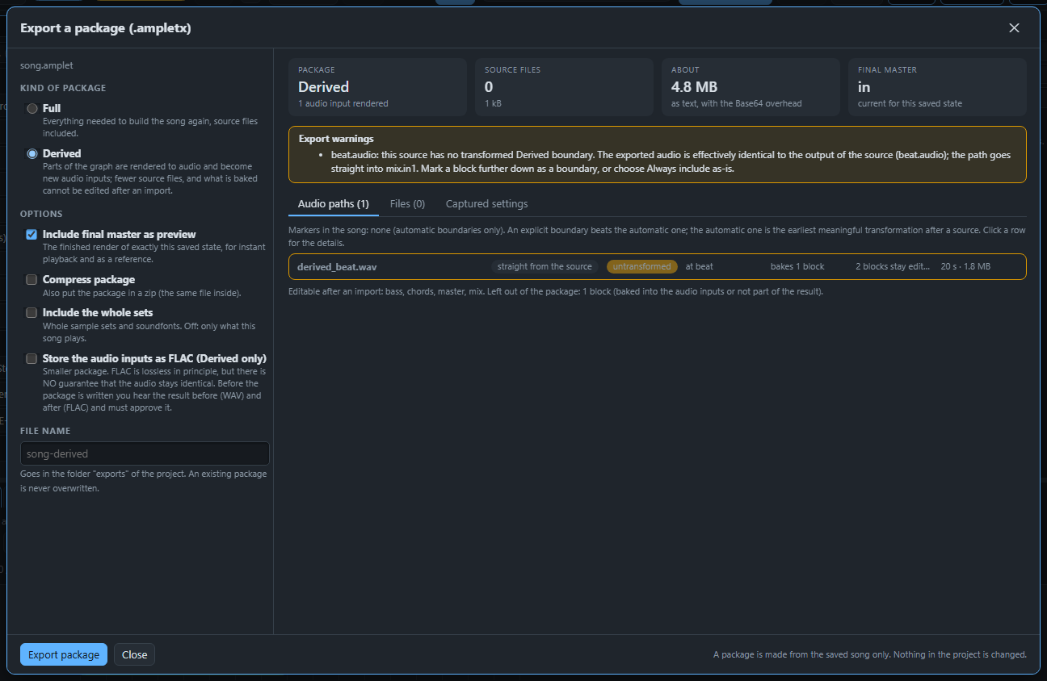Image resolution: width=1047 pixels, height=681 pixels.
Task: Click the Final Master summary card
Action: 937,87
